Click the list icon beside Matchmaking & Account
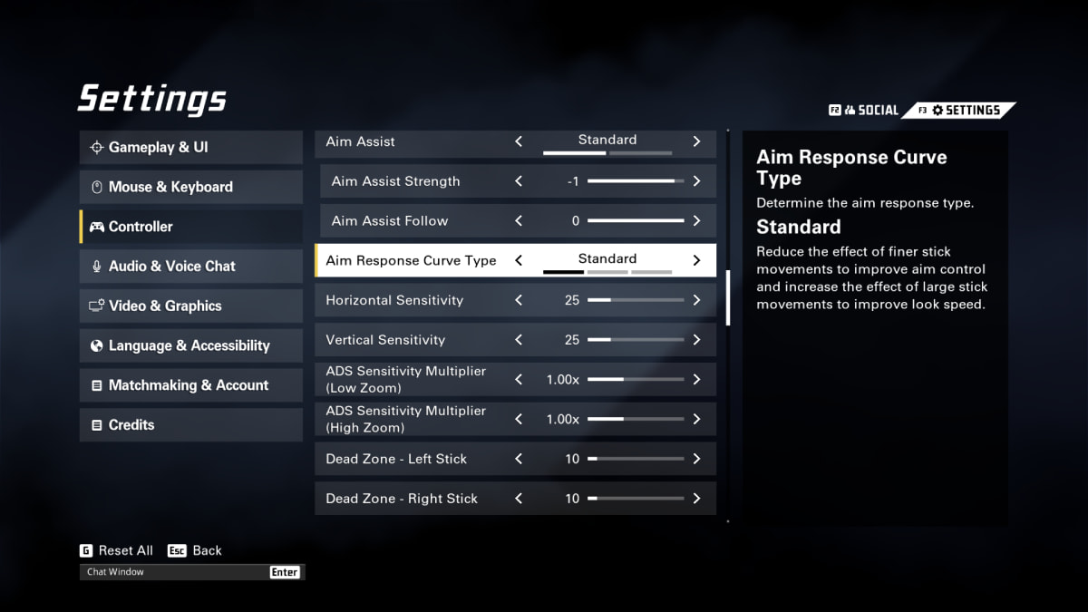Viewport: 1088px width, 612px height. coord(96,385)
